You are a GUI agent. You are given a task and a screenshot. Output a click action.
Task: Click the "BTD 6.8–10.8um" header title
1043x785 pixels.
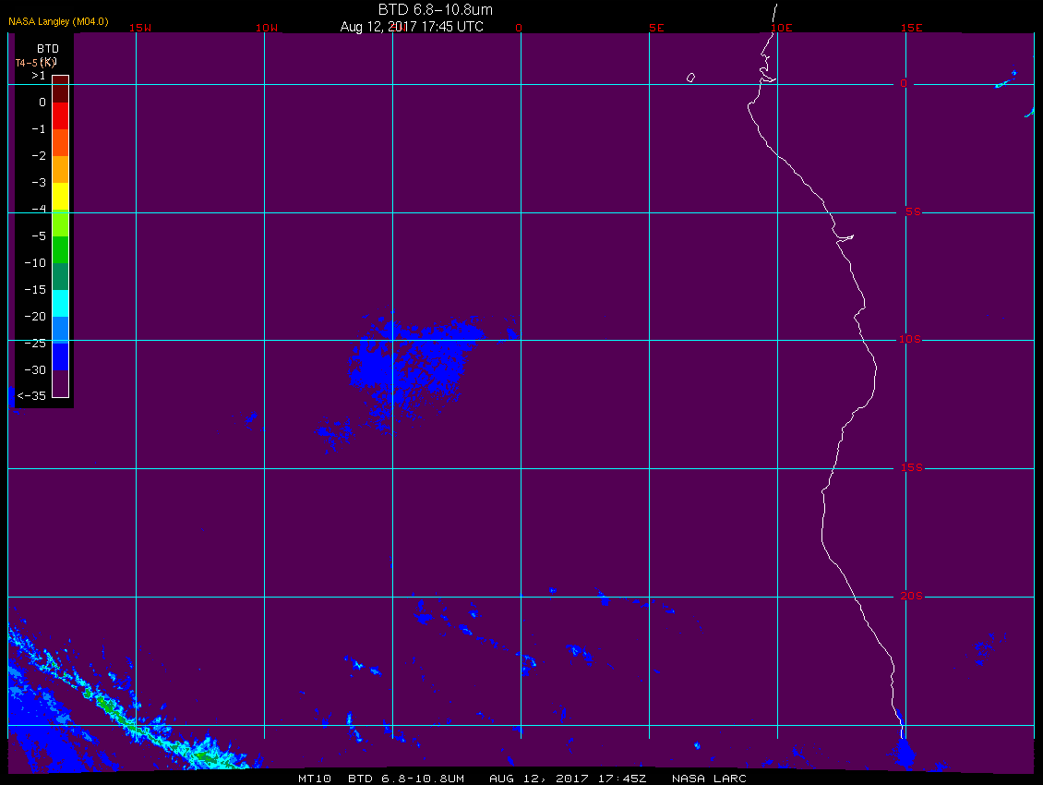(x=436, y=9)
